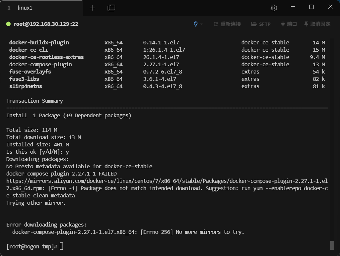Open the SFTP file browser icon
340x256 pixels.
pos(253,24)
